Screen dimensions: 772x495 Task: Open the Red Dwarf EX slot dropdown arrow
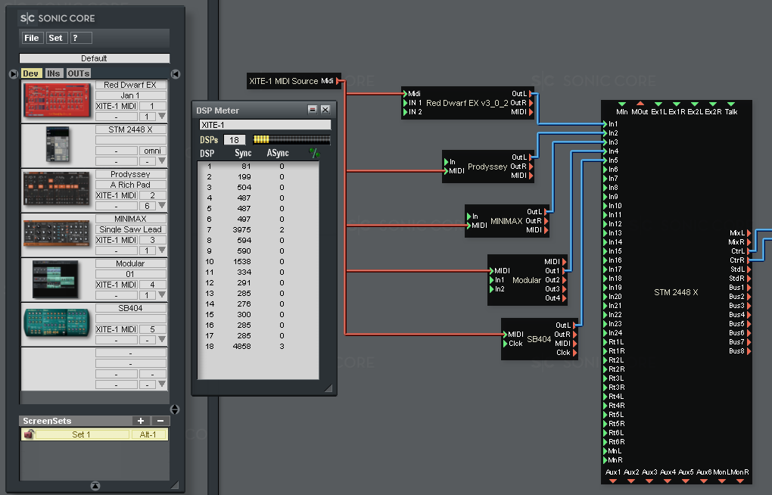(161, 117)
